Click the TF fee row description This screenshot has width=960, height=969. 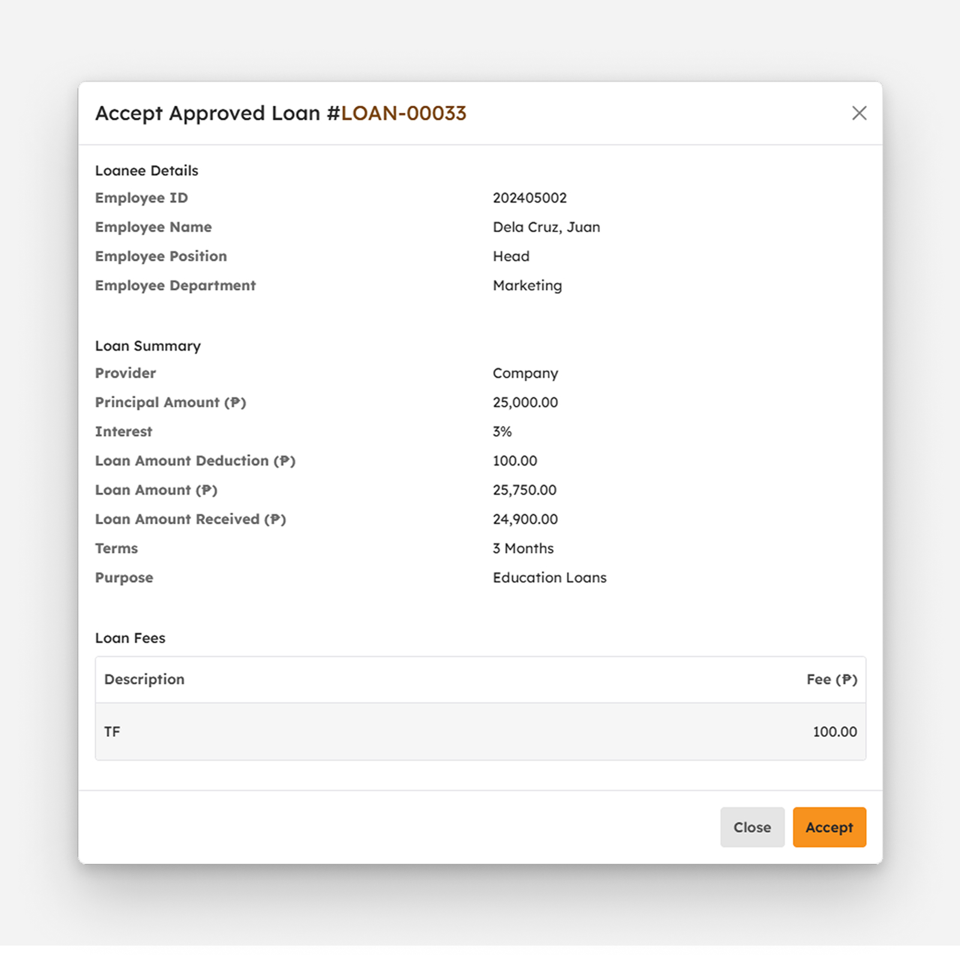[112, 731]
